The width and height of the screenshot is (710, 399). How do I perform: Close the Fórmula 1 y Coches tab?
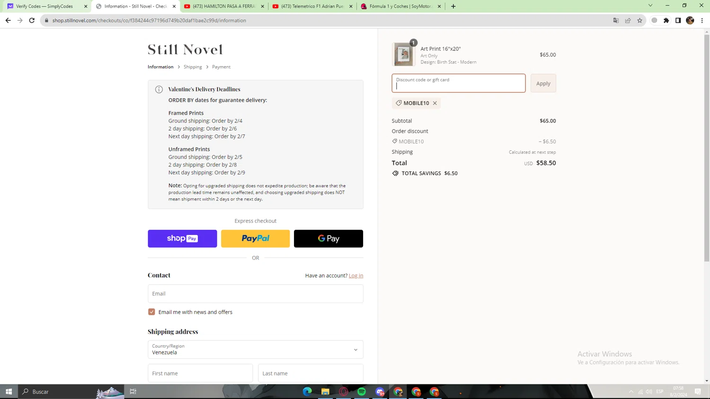[439, 6]
